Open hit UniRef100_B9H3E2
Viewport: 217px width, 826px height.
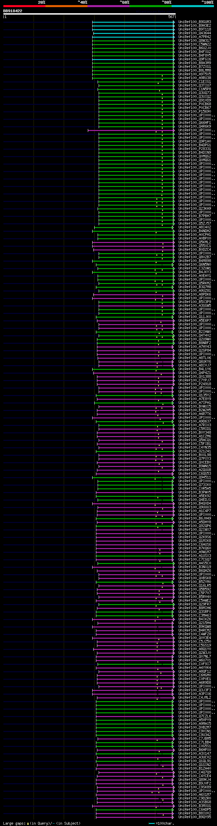(x=195, y=26)
